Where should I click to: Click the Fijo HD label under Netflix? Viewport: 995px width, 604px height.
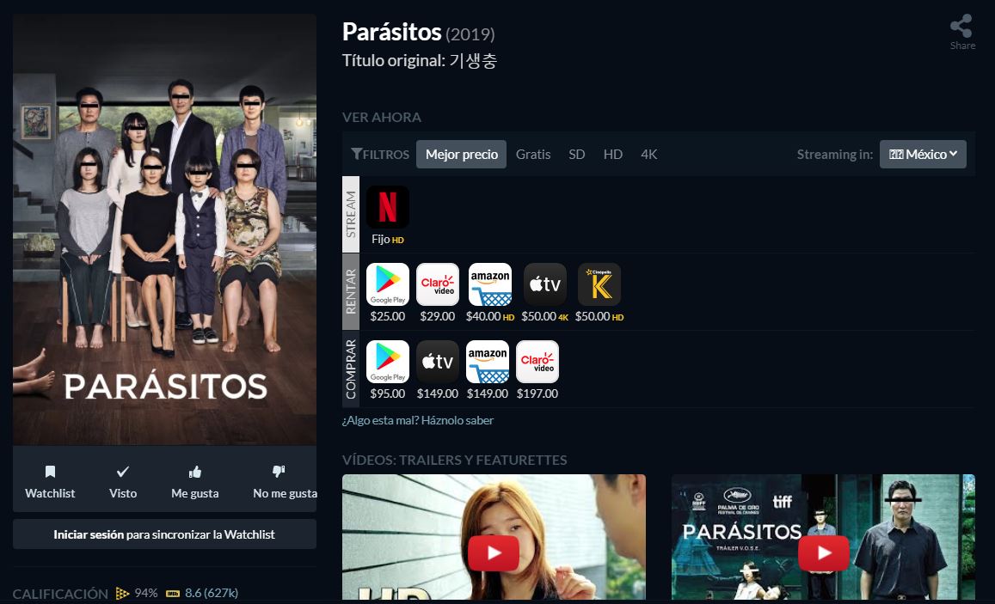pos(388,239)
